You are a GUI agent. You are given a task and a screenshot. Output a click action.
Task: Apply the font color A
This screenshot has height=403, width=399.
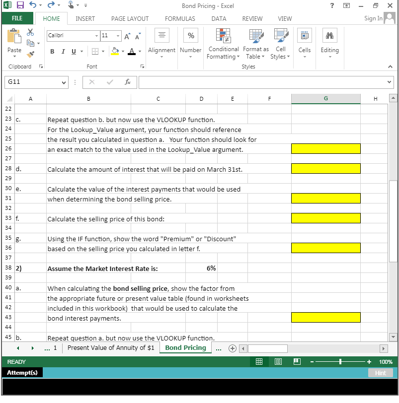point(132,51)
